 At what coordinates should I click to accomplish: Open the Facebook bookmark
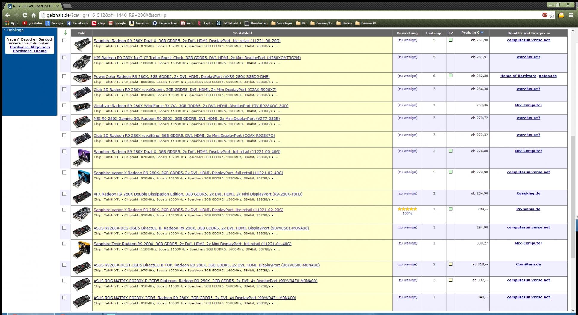click(77, 23)
